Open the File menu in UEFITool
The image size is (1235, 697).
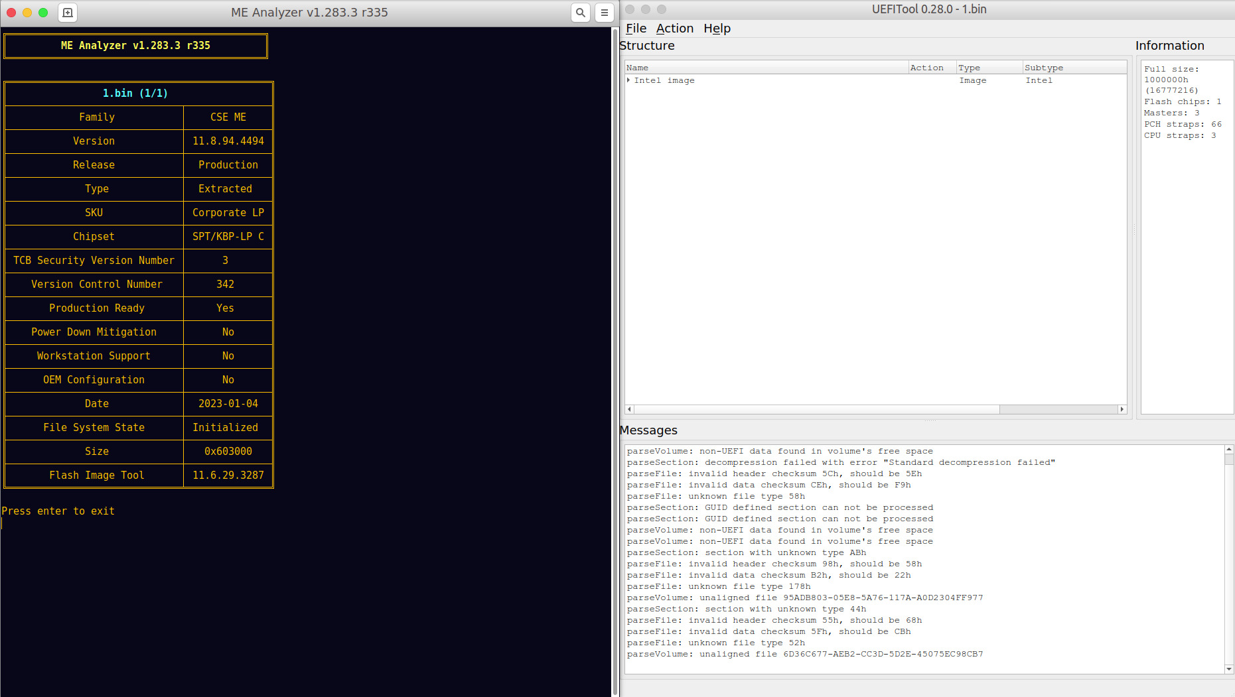(x=636, y=29)
